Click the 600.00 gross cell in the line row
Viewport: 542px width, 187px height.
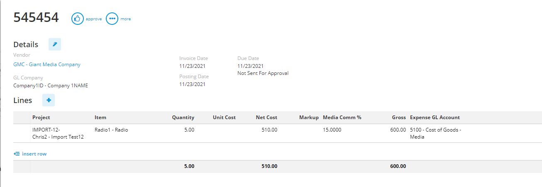(398, 130)
